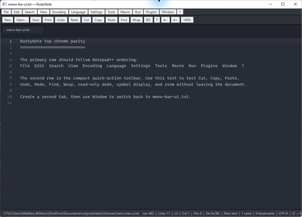Click line number 1 in gutter
302x217 pixels.
(x=11, y=41)
